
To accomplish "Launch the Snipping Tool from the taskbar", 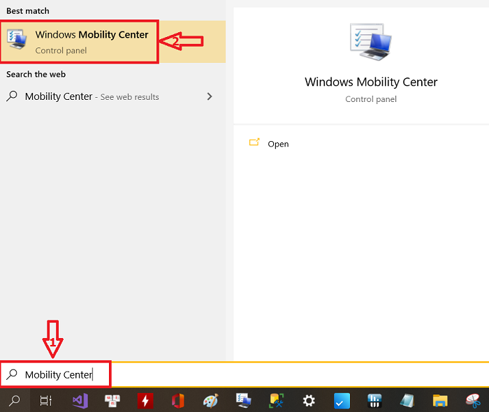I will pos(473,401).
